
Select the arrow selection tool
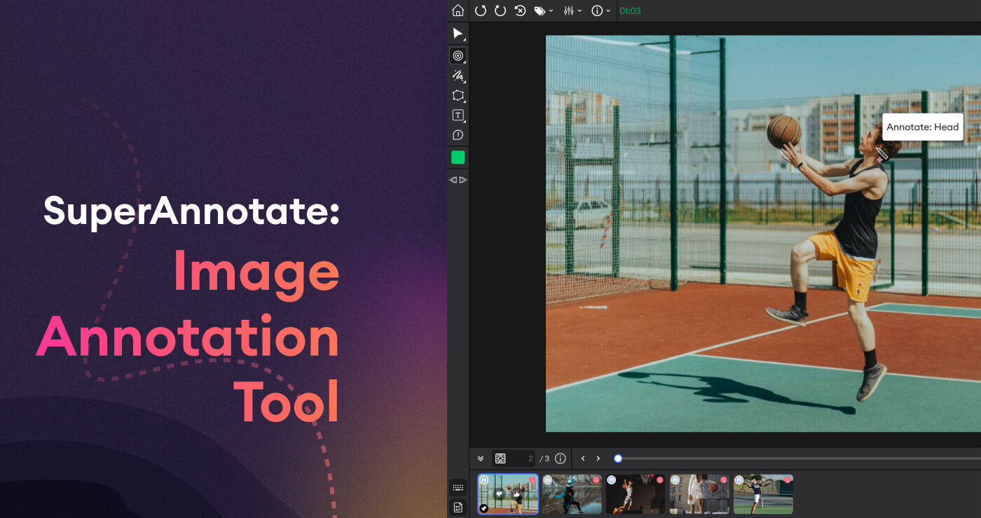458,33
